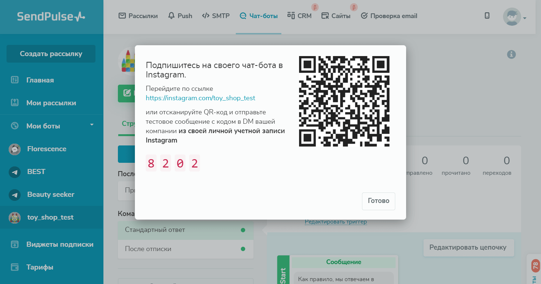This screenshot has height=284, width=541.
Task: Click the Florescence messenger bot avatar
Action: [14, 149]
